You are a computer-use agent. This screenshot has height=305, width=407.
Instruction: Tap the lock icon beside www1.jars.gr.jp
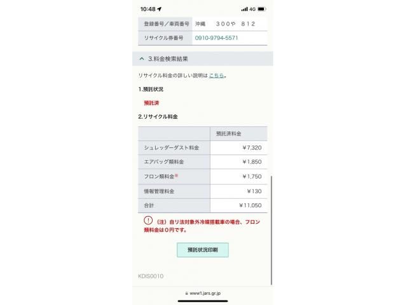[186, 294]
